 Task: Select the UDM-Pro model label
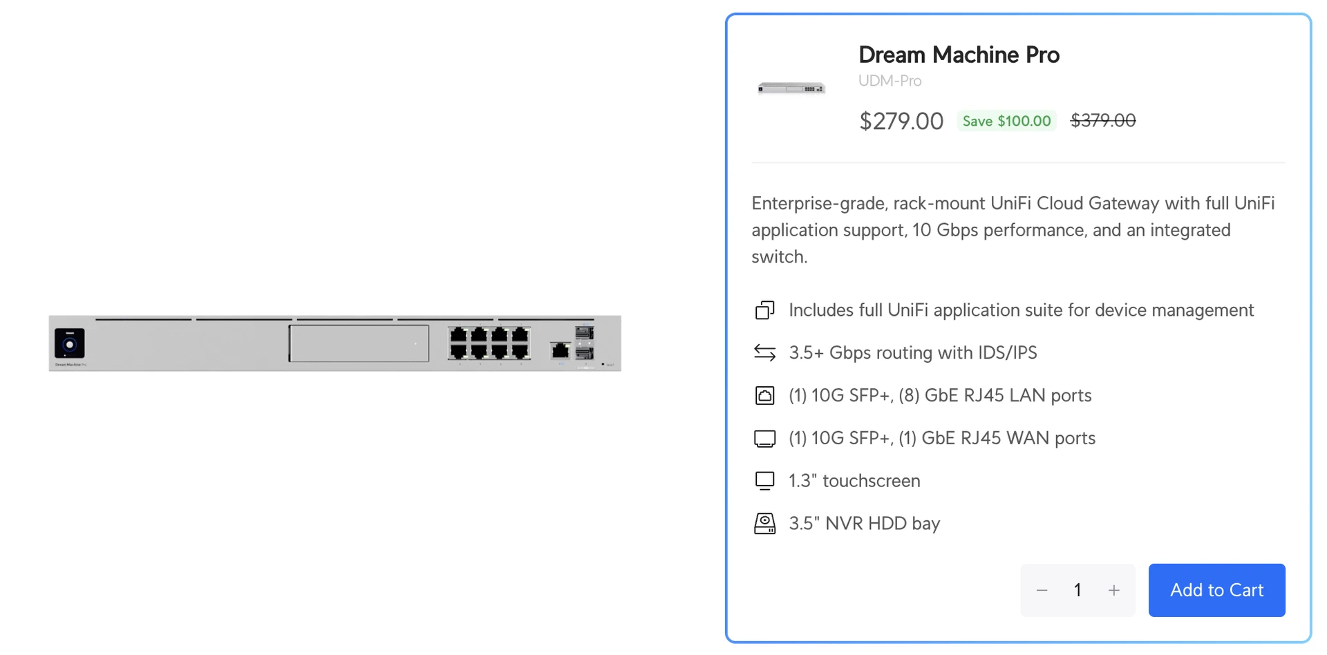(890, 80)
